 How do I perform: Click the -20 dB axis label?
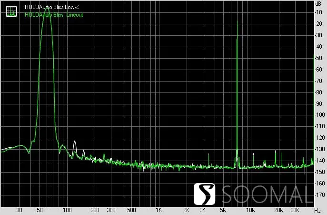click(319, 24)
